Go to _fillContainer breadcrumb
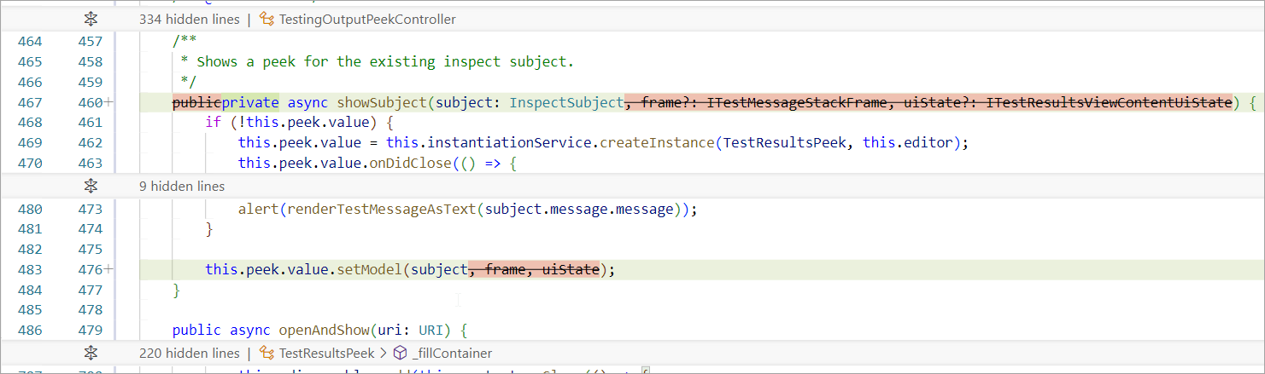The image size is (1265, 374). (452, 353)
